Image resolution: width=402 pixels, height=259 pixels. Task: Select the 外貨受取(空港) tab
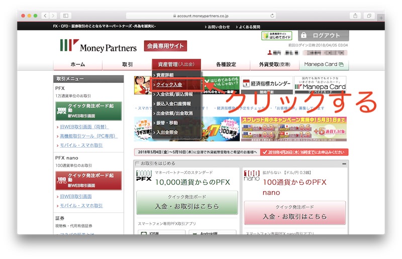pyautogui.click(x=275, y=64)
